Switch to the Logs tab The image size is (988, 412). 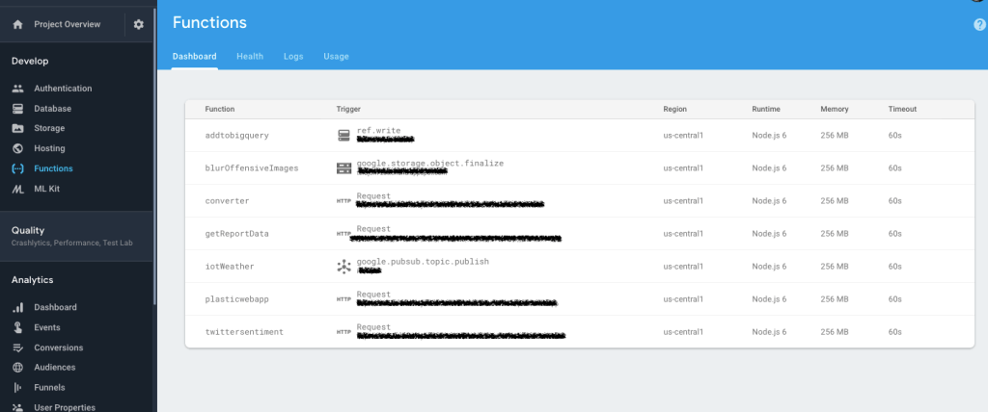(x=293, y=57)
